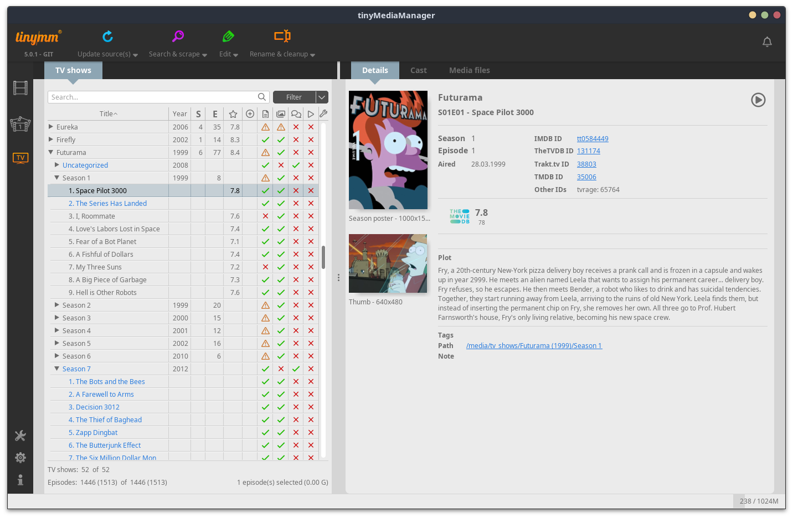793x518 pixels.
Task: Click the Update source(s) refresh icon
Action: coord(107,37)
